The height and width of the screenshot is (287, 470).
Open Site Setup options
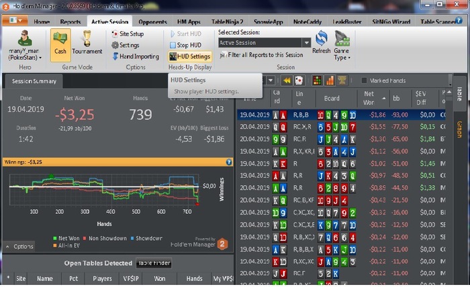point(128,34)
